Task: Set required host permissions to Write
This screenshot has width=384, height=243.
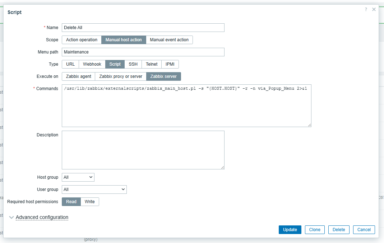Action: tap(90, 202)
